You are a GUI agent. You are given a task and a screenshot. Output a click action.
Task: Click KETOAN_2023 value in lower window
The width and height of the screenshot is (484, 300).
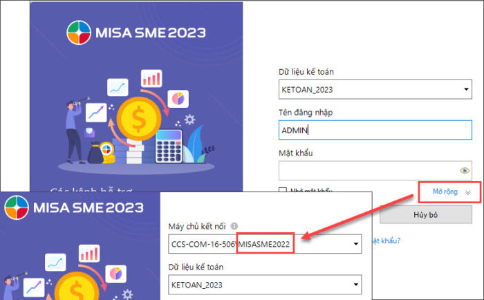196,285
